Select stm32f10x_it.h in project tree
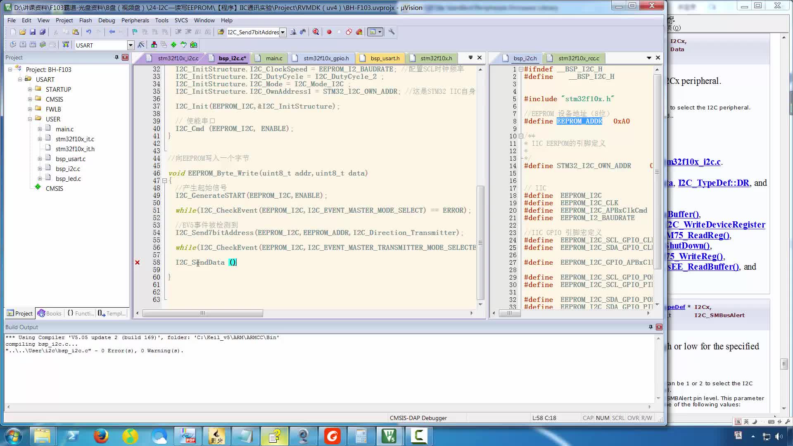 pos(75,149)
